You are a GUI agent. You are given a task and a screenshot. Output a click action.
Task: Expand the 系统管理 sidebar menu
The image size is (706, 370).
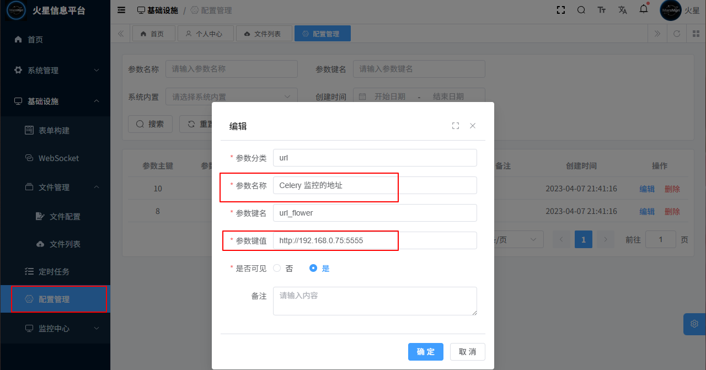[55, 71]
